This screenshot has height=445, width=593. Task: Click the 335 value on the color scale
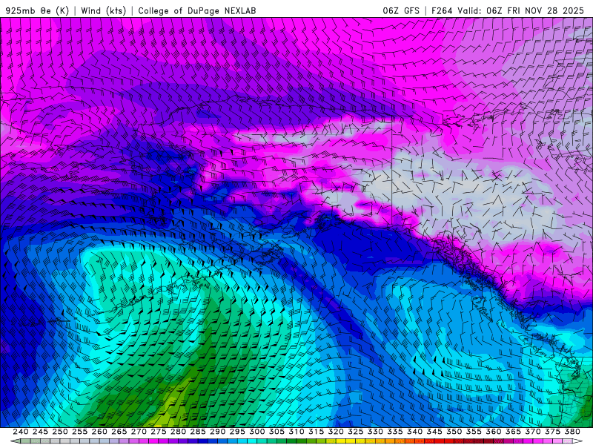pyautogui.click(x=395, y=432)
